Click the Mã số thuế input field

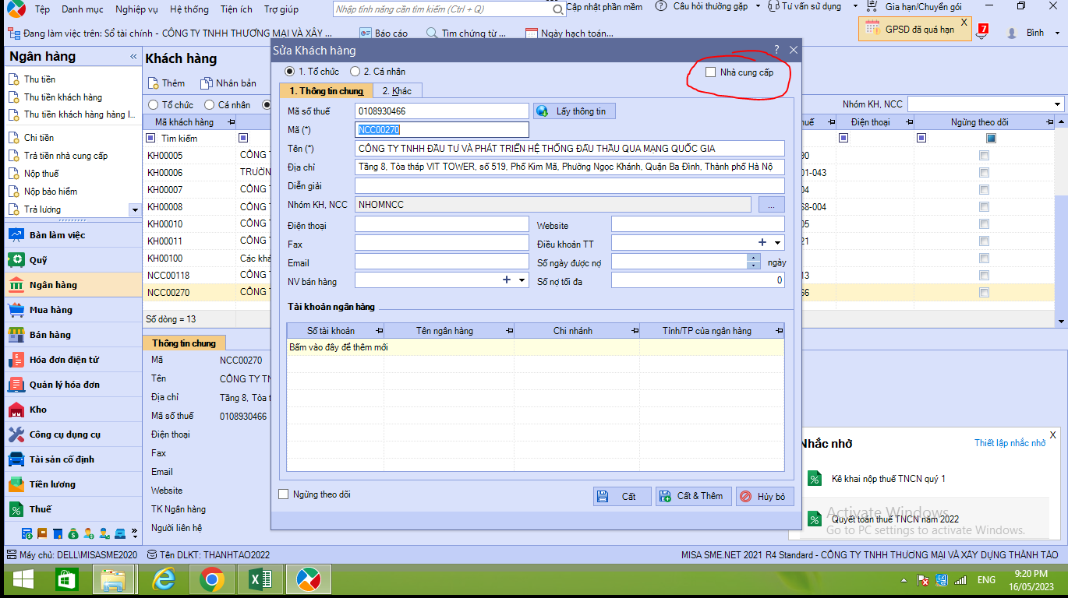(442, 111)
